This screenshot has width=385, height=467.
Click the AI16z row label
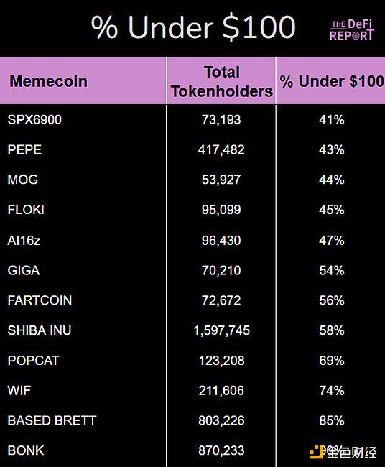tap(24, 241)
